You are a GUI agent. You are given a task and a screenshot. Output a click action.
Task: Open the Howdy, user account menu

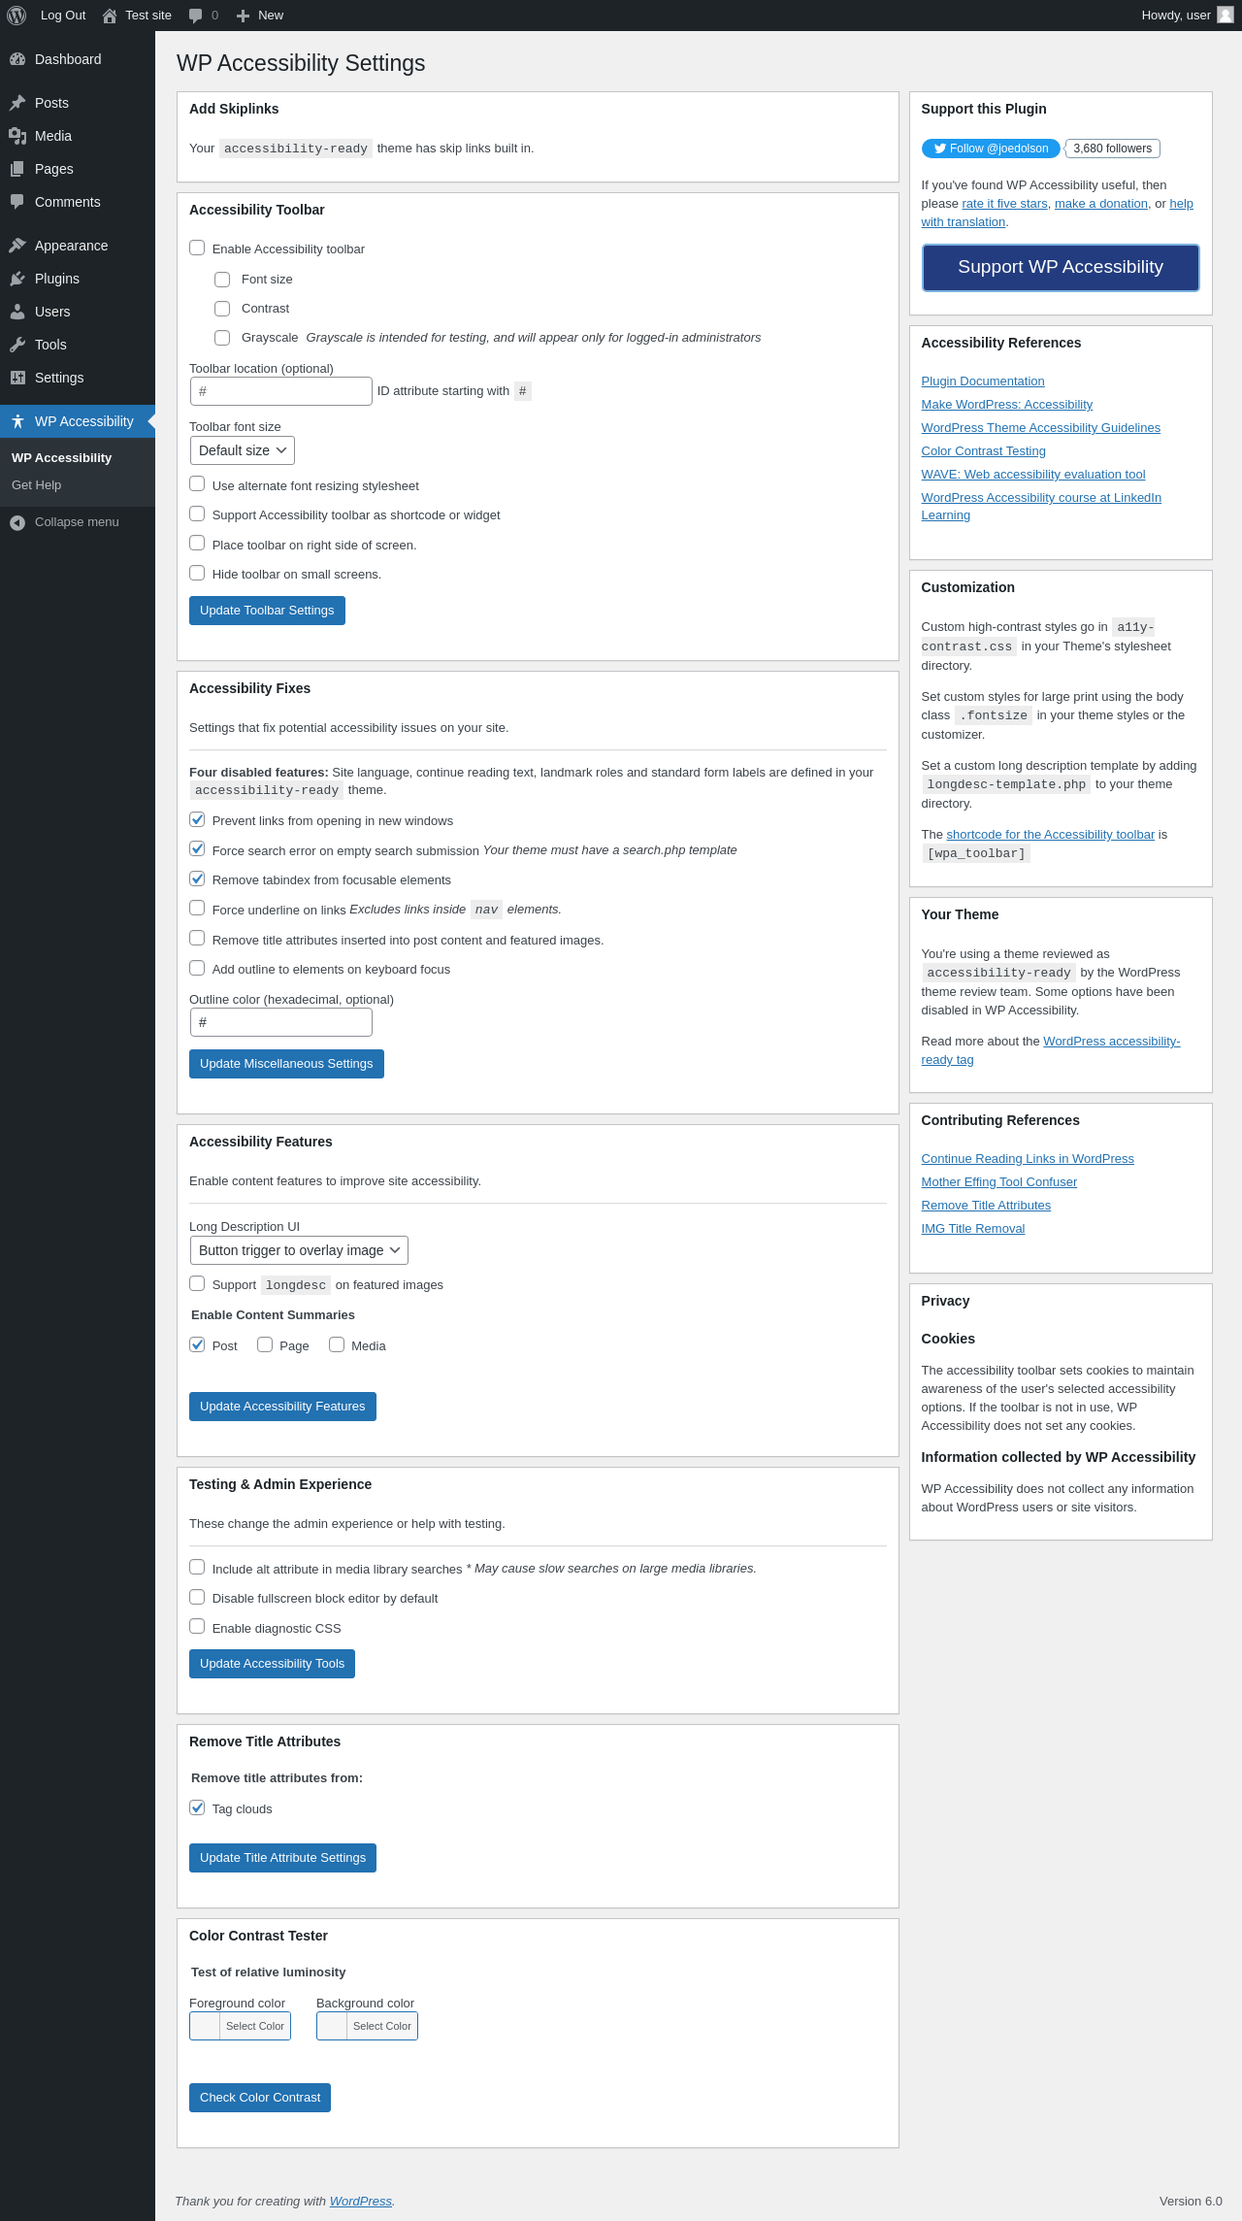point(1186,16)
